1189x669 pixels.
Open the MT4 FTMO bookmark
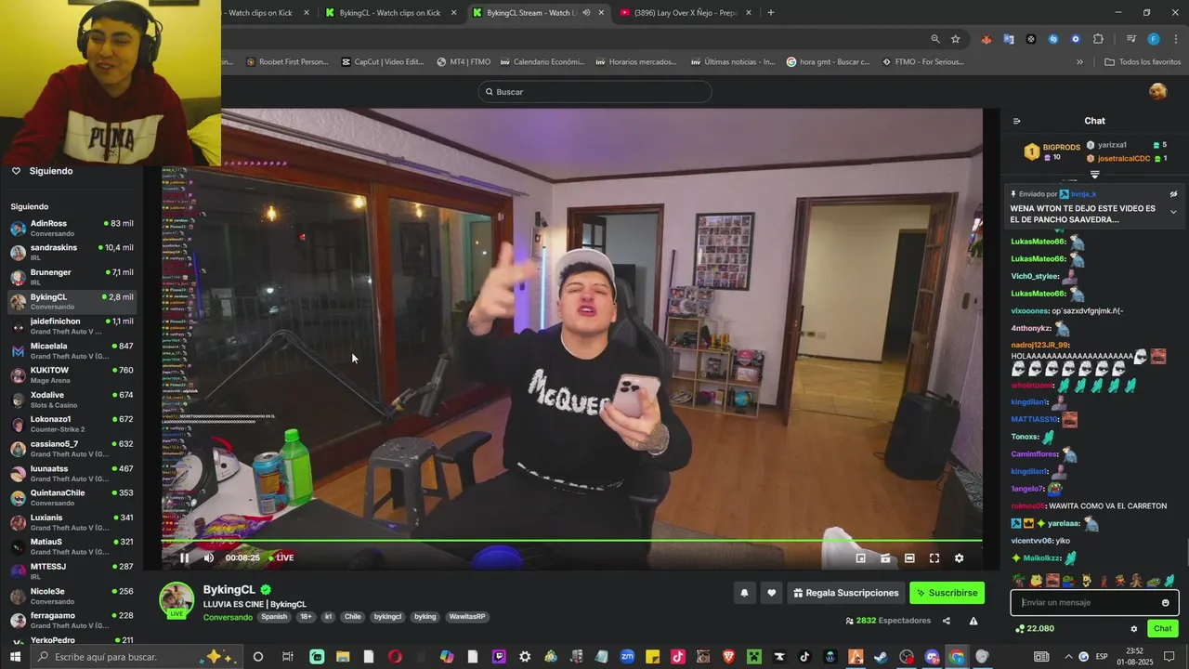pyautogui.click(x=463, y=62)
